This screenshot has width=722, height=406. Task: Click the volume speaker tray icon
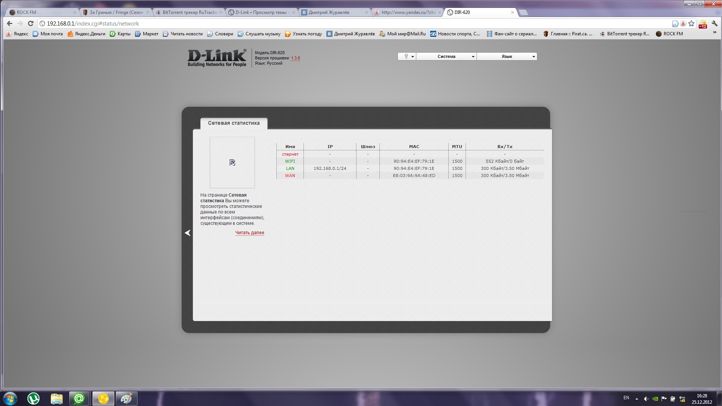click(646, 398)
